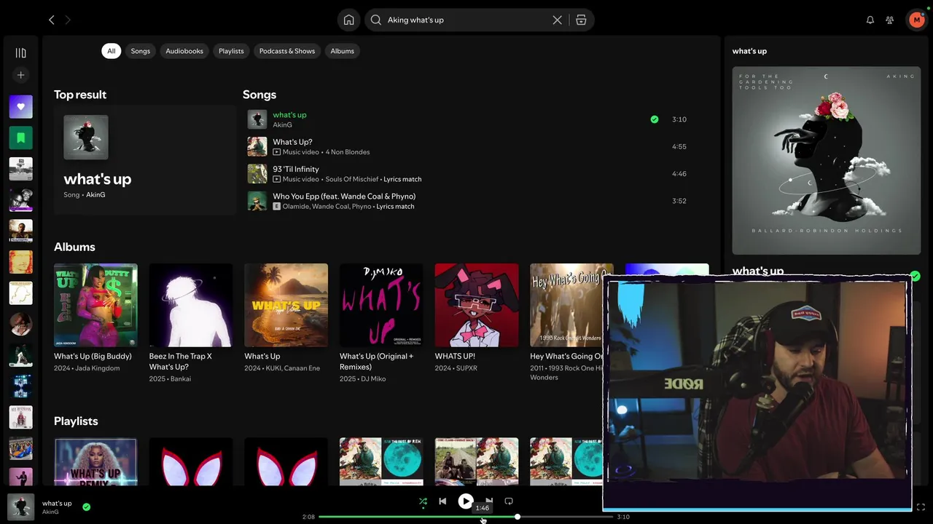Skip to previous track
This screenshot has width=933, height=524.
tap(442, 501)
